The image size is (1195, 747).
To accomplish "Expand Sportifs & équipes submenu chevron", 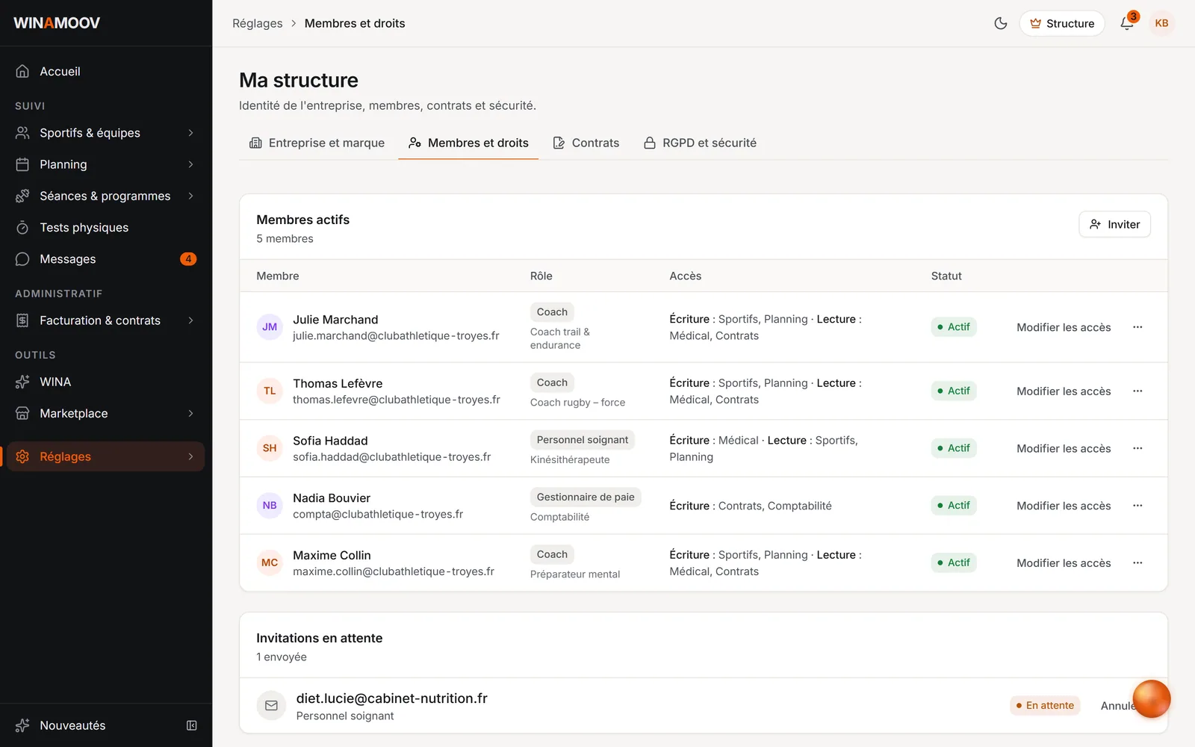I will (191, 133).
